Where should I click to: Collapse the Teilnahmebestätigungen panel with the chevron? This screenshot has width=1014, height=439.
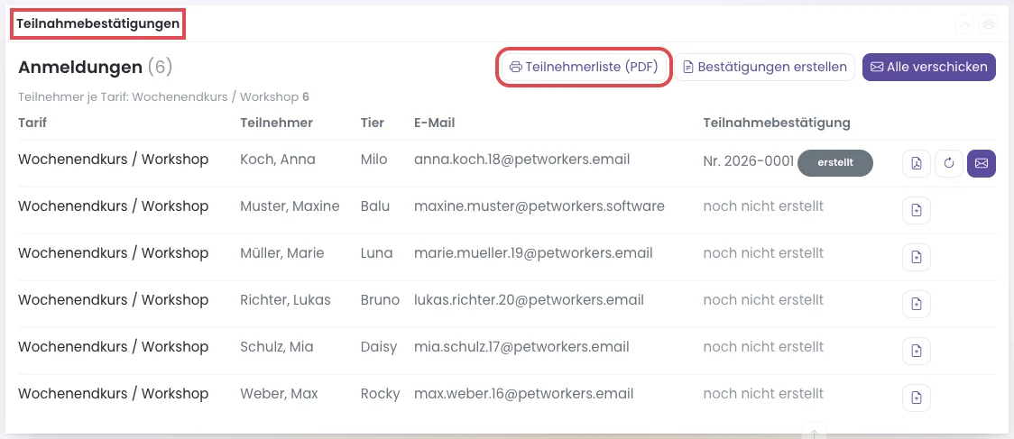point(964,24)
